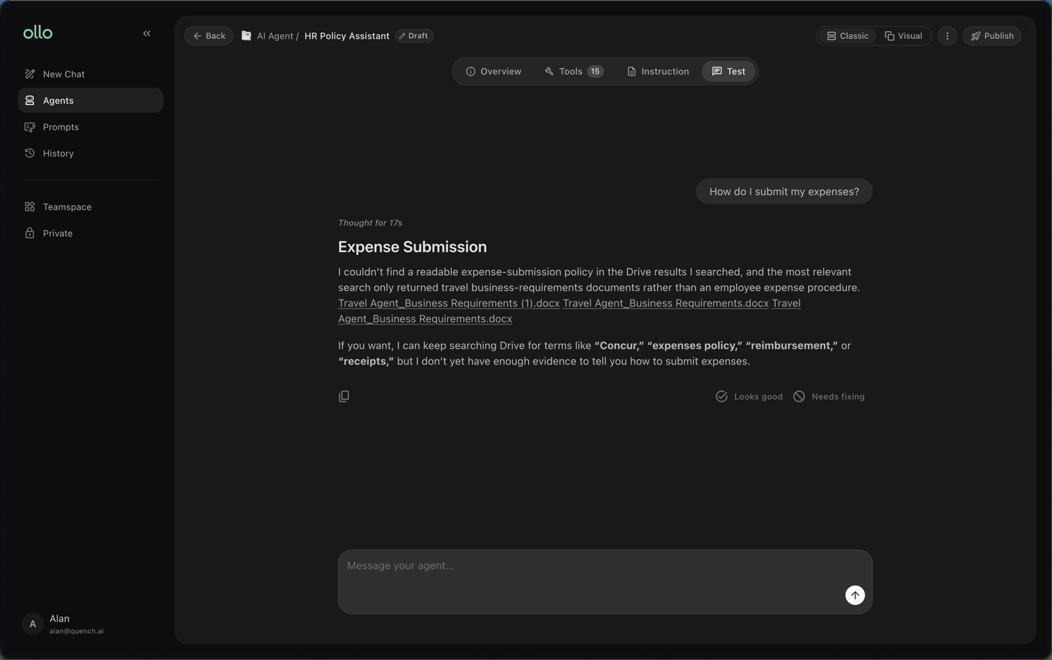This screenshot has width=1052, height=660.
Task: Collapse the sidebar with double-chevron icon
Action: (x=147, y=33)
